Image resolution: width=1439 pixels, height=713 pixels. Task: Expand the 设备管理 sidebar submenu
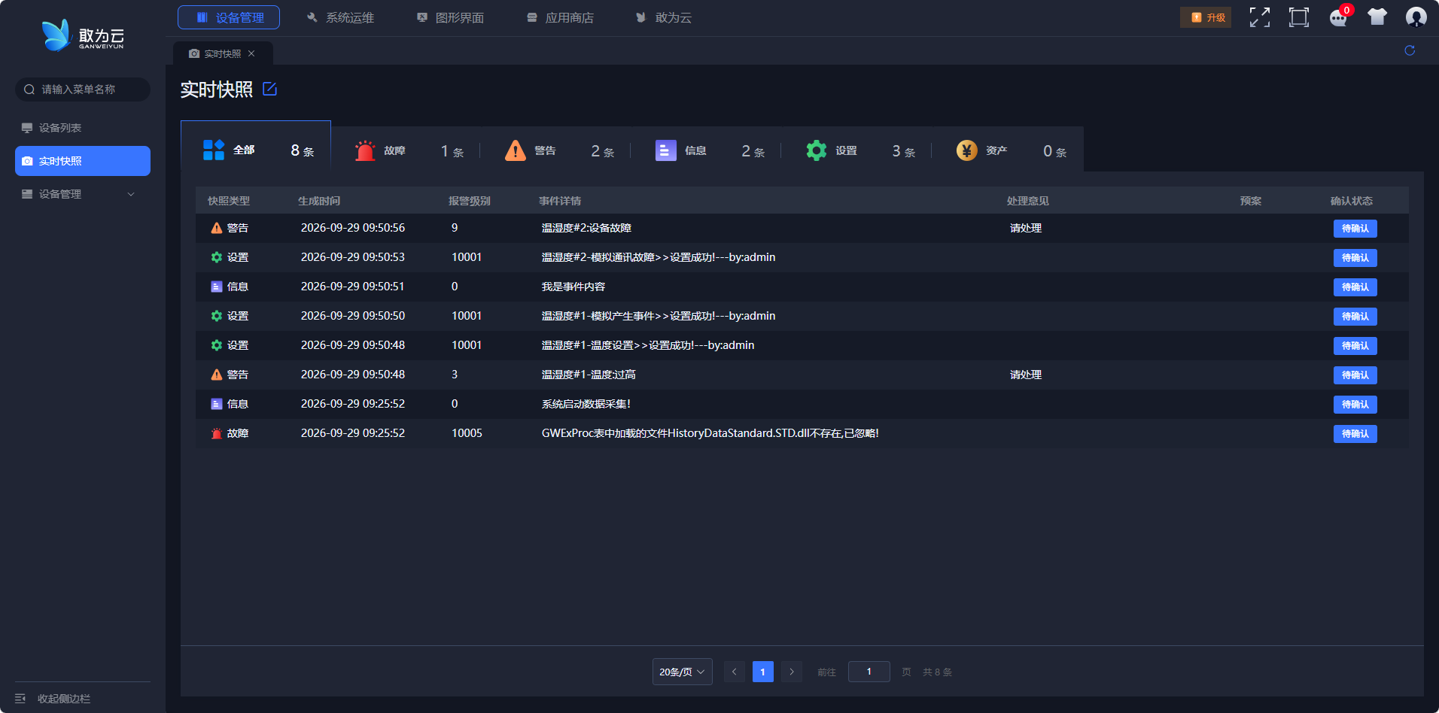pos(83,194)
